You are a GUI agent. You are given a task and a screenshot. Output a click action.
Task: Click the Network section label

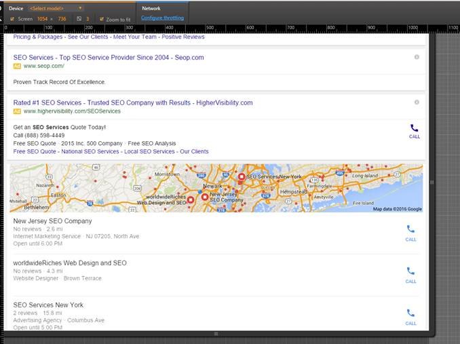tap(151, 9)
